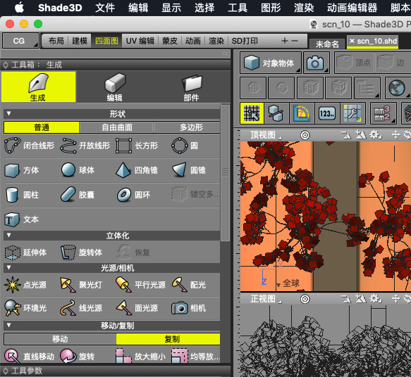
Task: Select the 旋转体 revolve tool
Action: click(x=81, y=253)
